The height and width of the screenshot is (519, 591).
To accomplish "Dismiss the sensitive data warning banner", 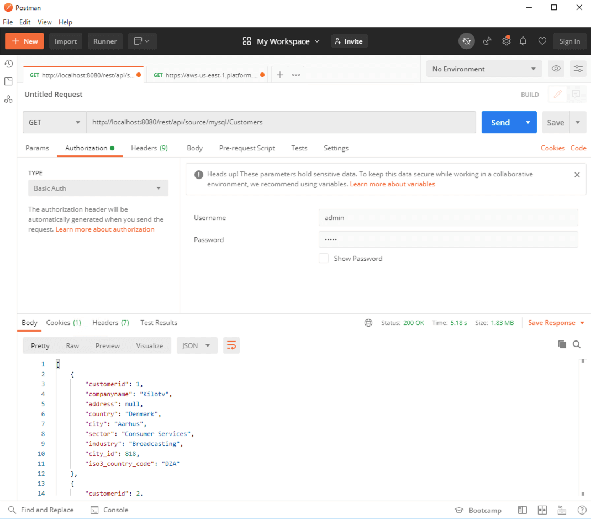I will (x=577, y=174).
